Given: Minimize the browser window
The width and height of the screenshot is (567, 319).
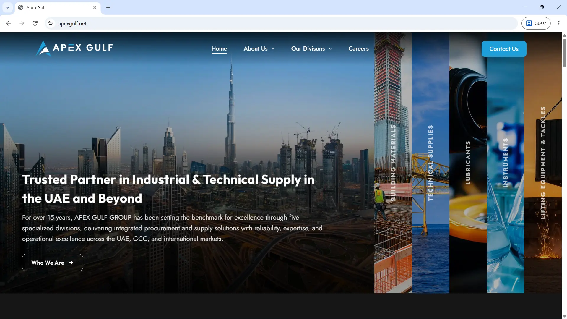Looking at the screenshot, I should click(x=525, y=7).
